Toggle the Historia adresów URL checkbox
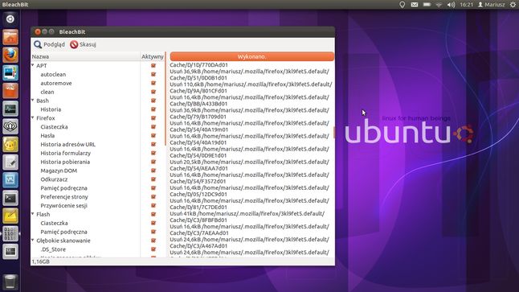 (x=153, y=144)
